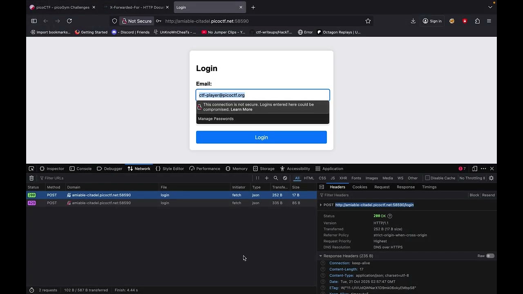Open Firefox application hamburger menu
Screen dimensions: 523x294
tap(489, 21)
